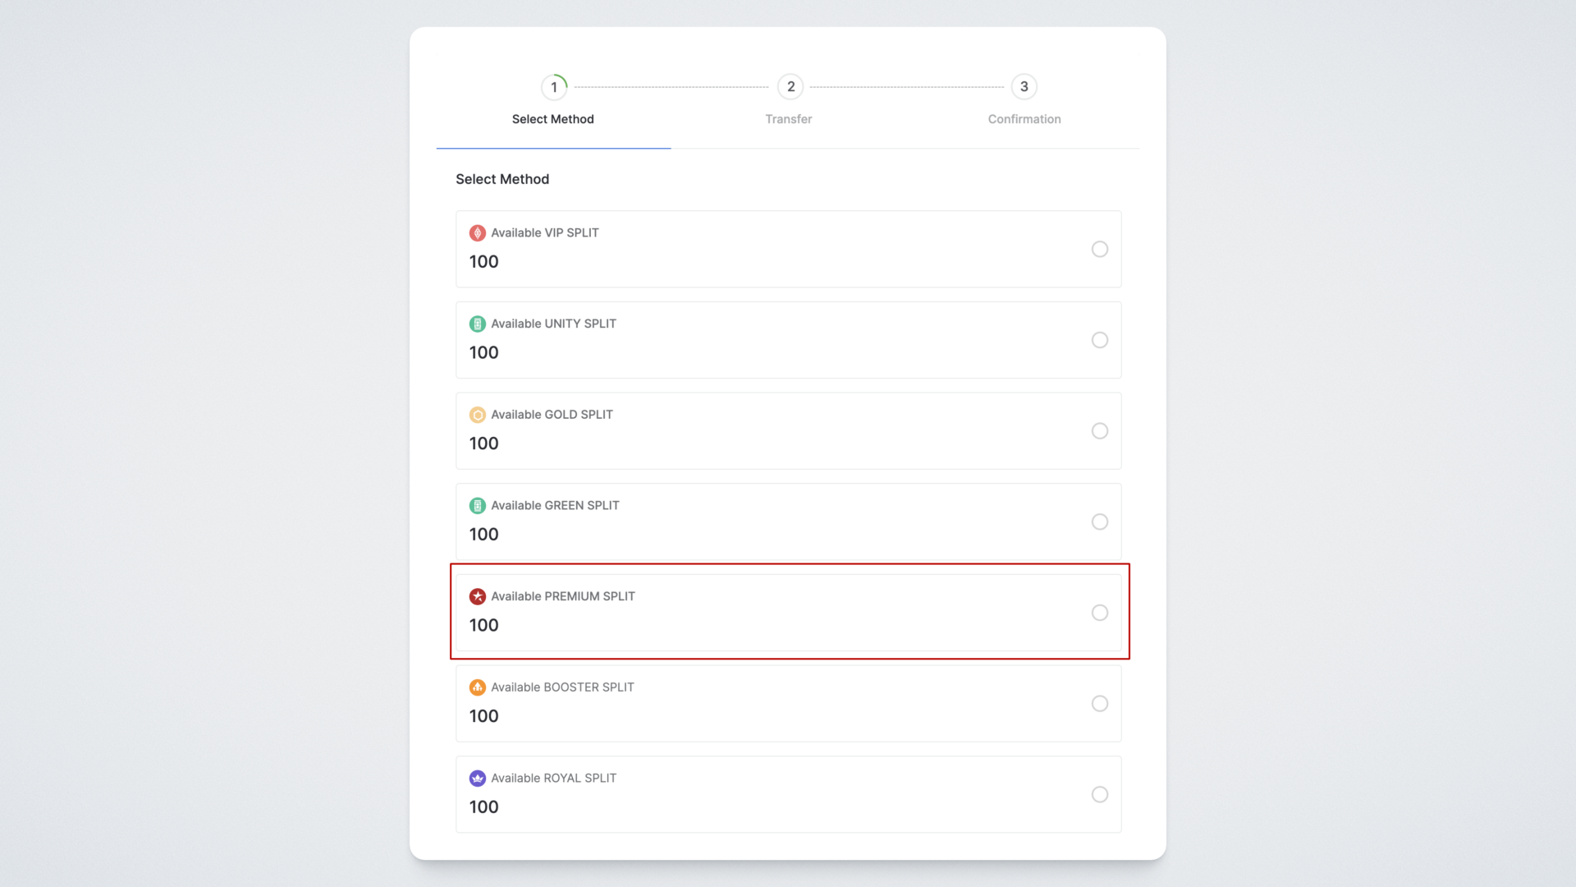
Task: Choose the ROYAL SPLIT radio option
Action: (x=1099, y=795)
